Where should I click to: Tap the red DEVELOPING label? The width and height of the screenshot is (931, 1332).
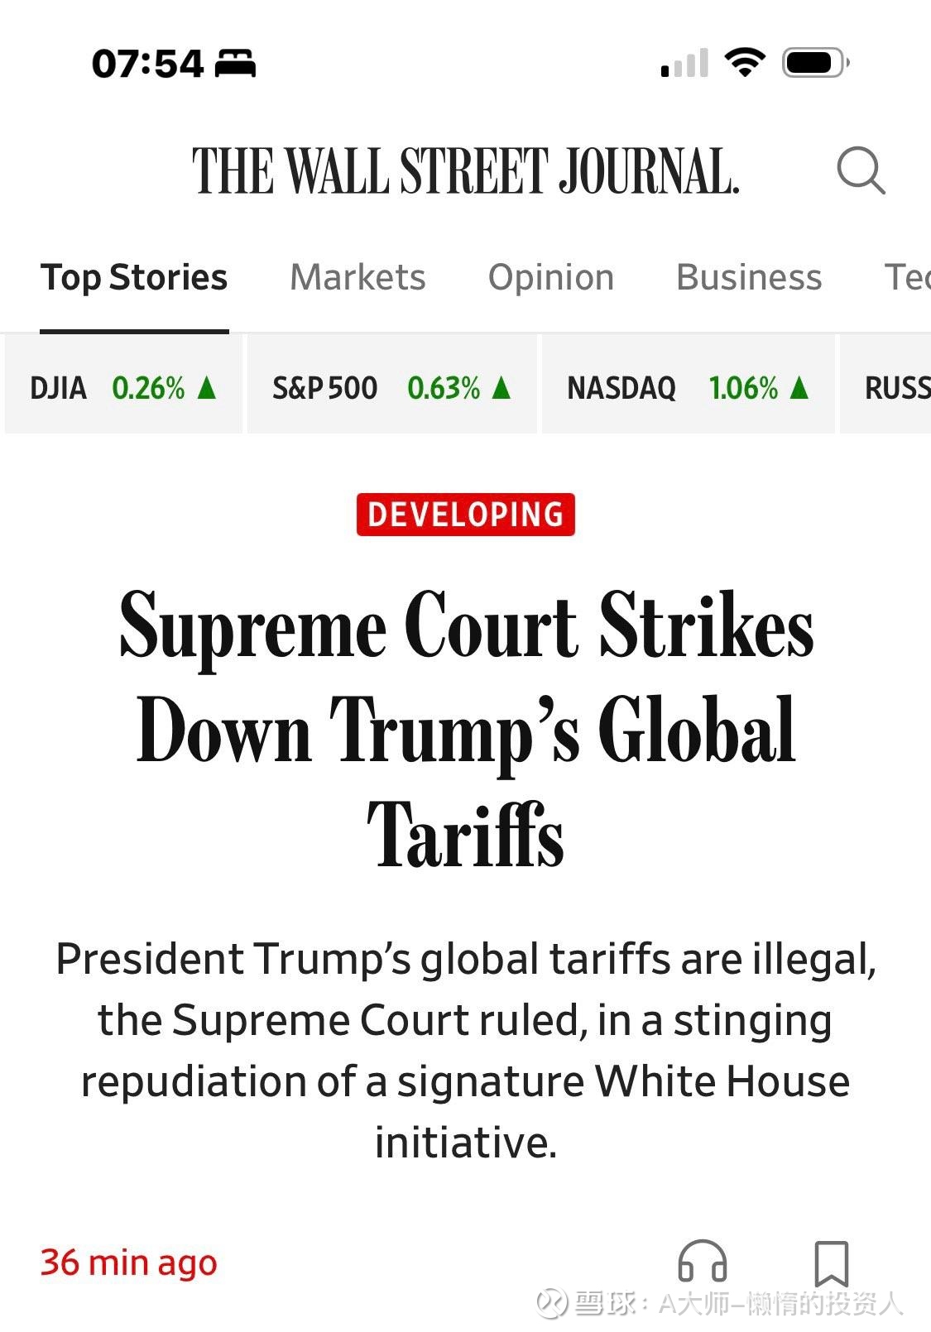tap(466, 515)
